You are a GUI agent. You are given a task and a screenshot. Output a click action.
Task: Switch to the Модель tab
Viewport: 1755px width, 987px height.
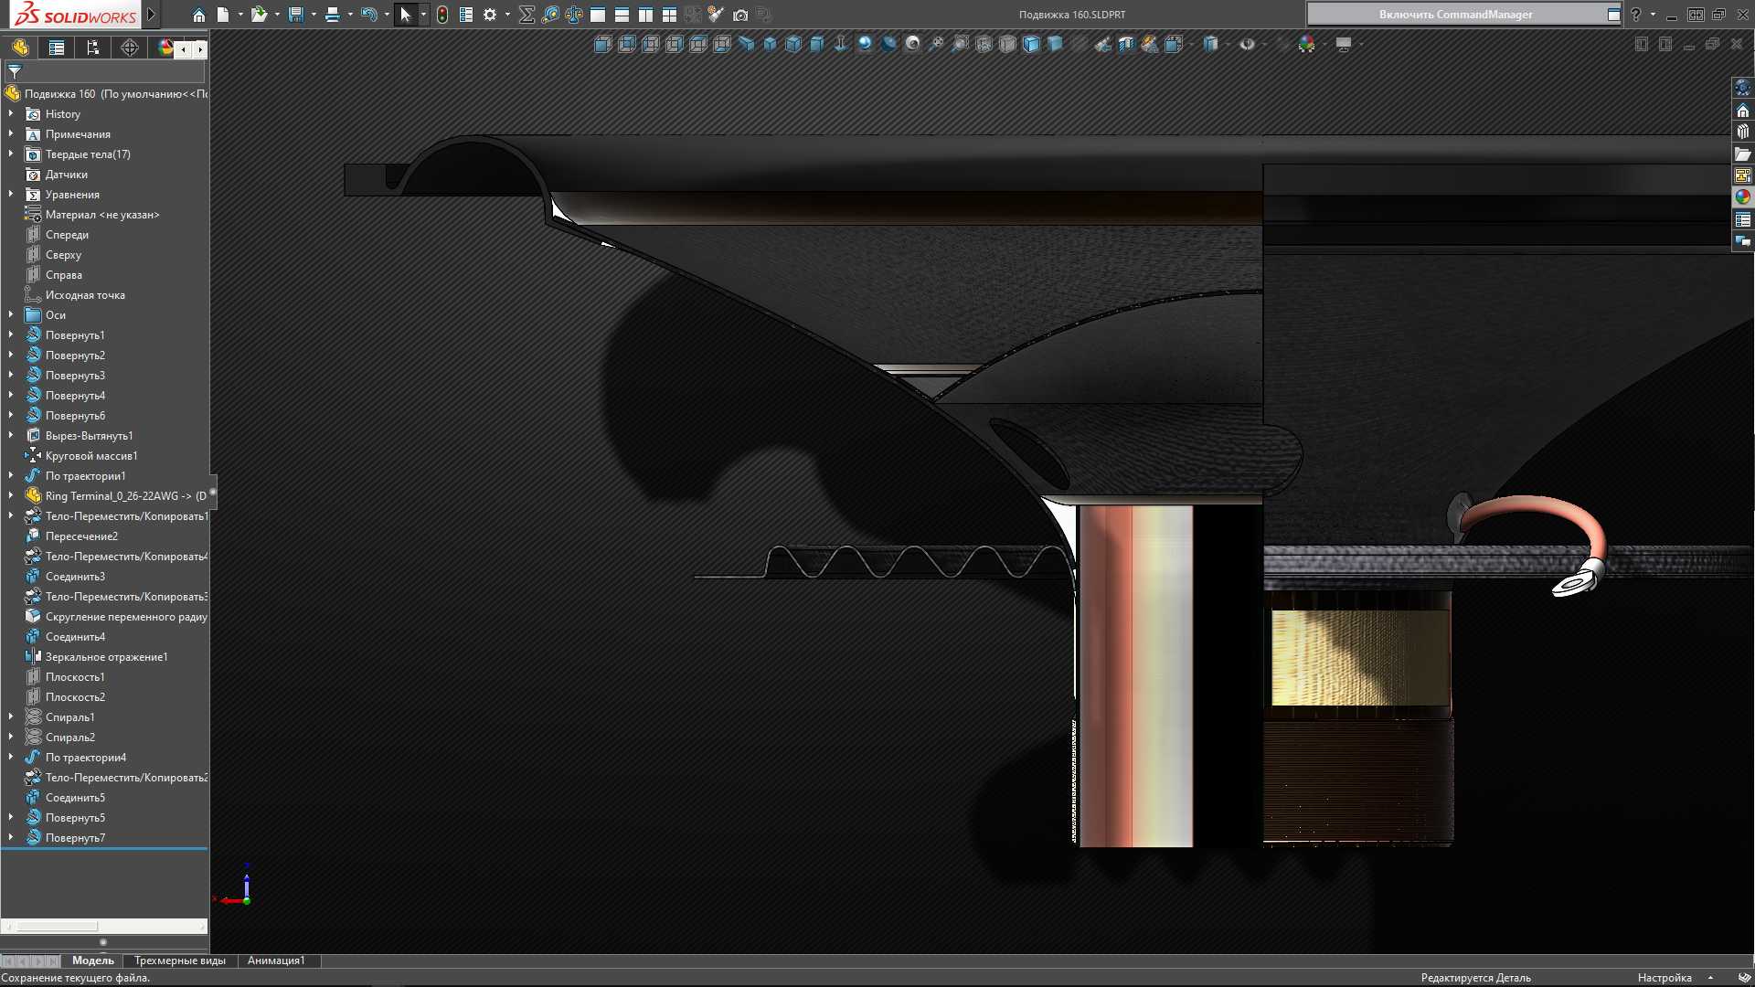point(93,960)
